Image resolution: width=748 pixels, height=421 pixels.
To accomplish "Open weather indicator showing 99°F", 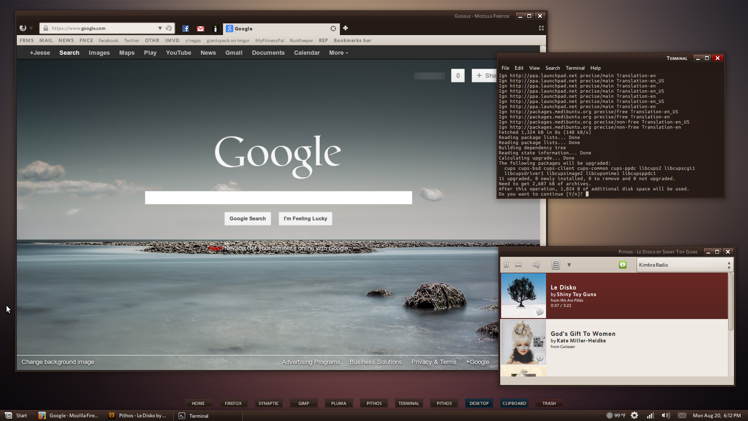I will [x=616, y=415].
